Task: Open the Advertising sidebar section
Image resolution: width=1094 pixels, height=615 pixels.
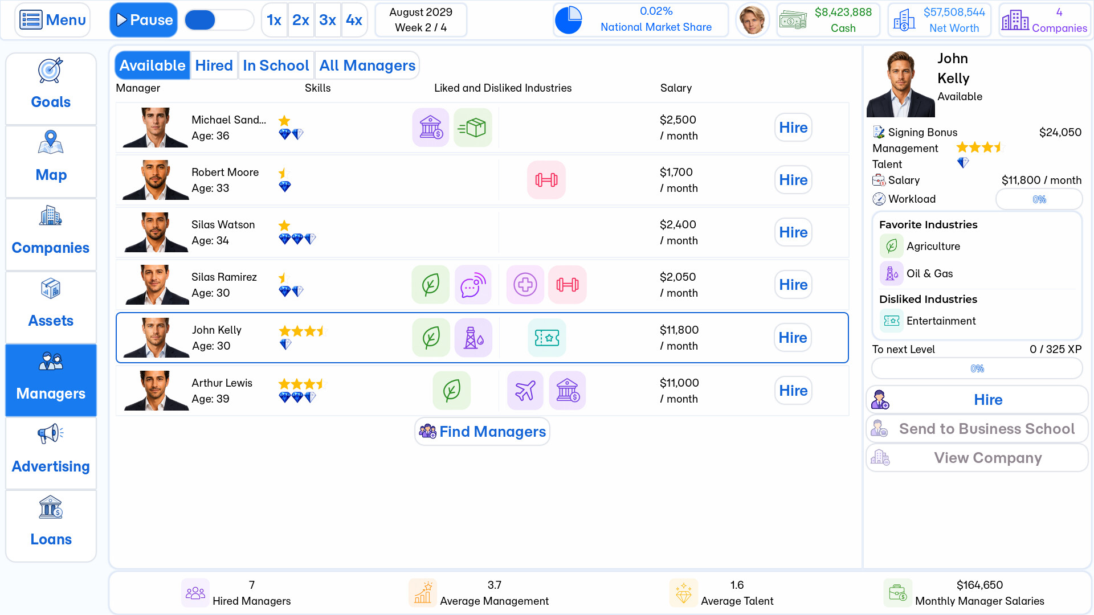Action: 51,453
